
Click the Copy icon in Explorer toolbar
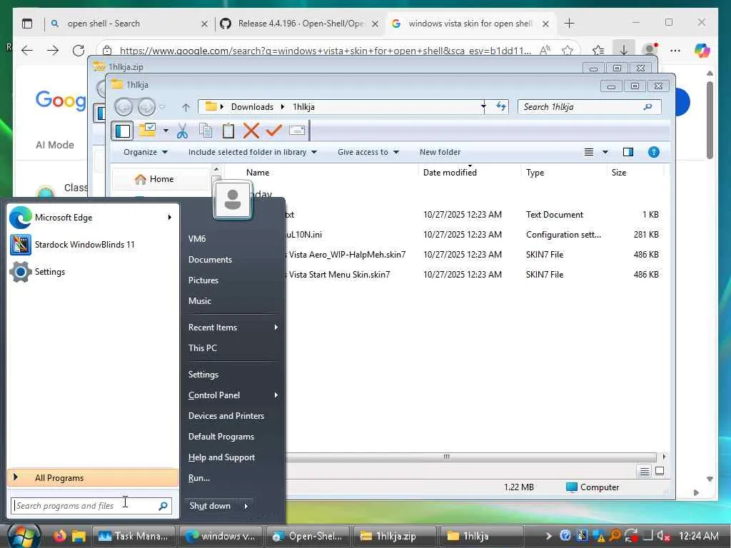click(x=206, y=131)
